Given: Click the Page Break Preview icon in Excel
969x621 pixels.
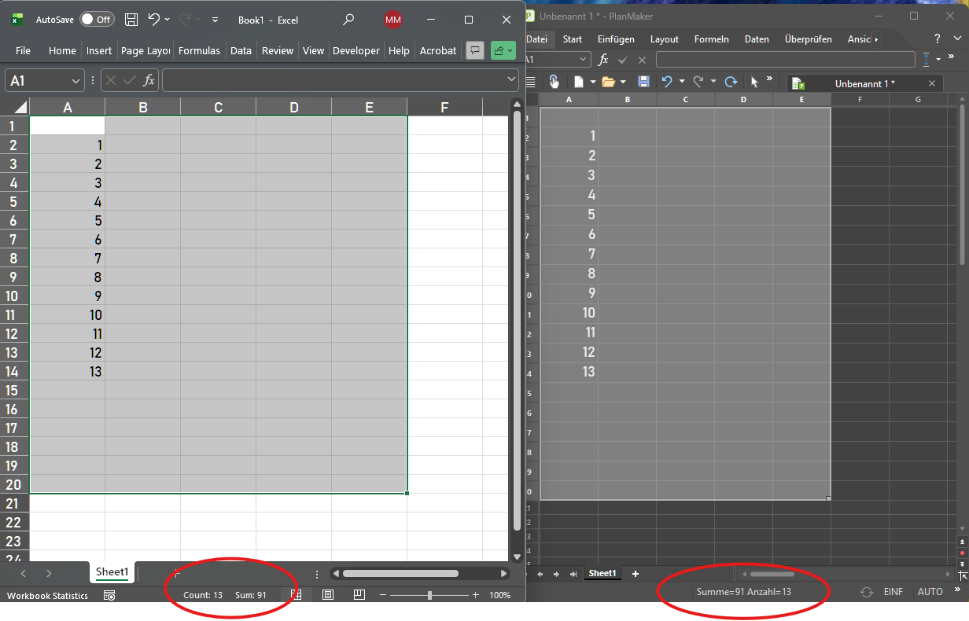Looking at the screenshot, I should click(359, 595).
